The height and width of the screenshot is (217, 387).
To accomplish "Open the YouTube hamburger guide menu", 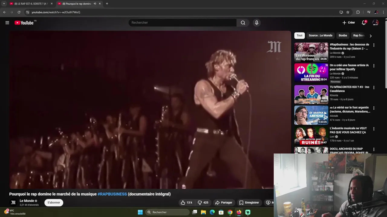I will point(7,23).
